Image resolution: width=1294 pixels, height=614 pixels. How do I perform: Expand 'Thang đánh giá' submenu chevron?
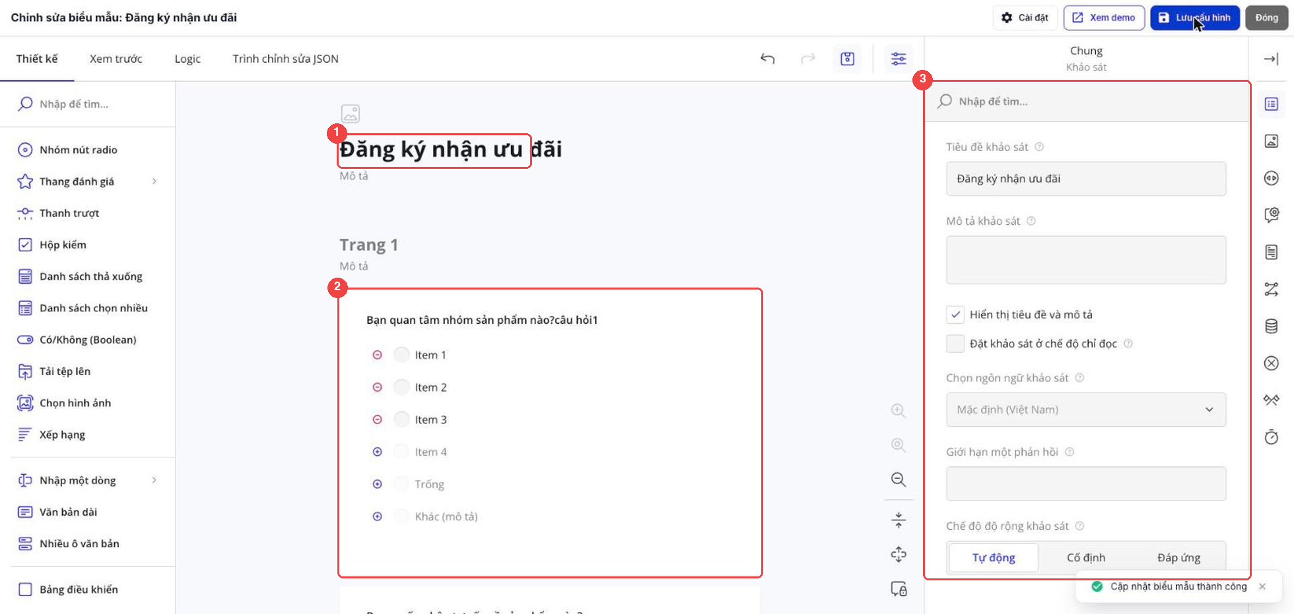pyautogui.click(x=154, y=181)
